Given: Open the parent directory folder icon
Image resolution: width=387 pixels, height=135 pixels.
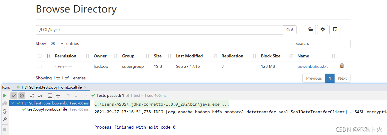Looking at the screenshot, I should (x=310, y=30).
